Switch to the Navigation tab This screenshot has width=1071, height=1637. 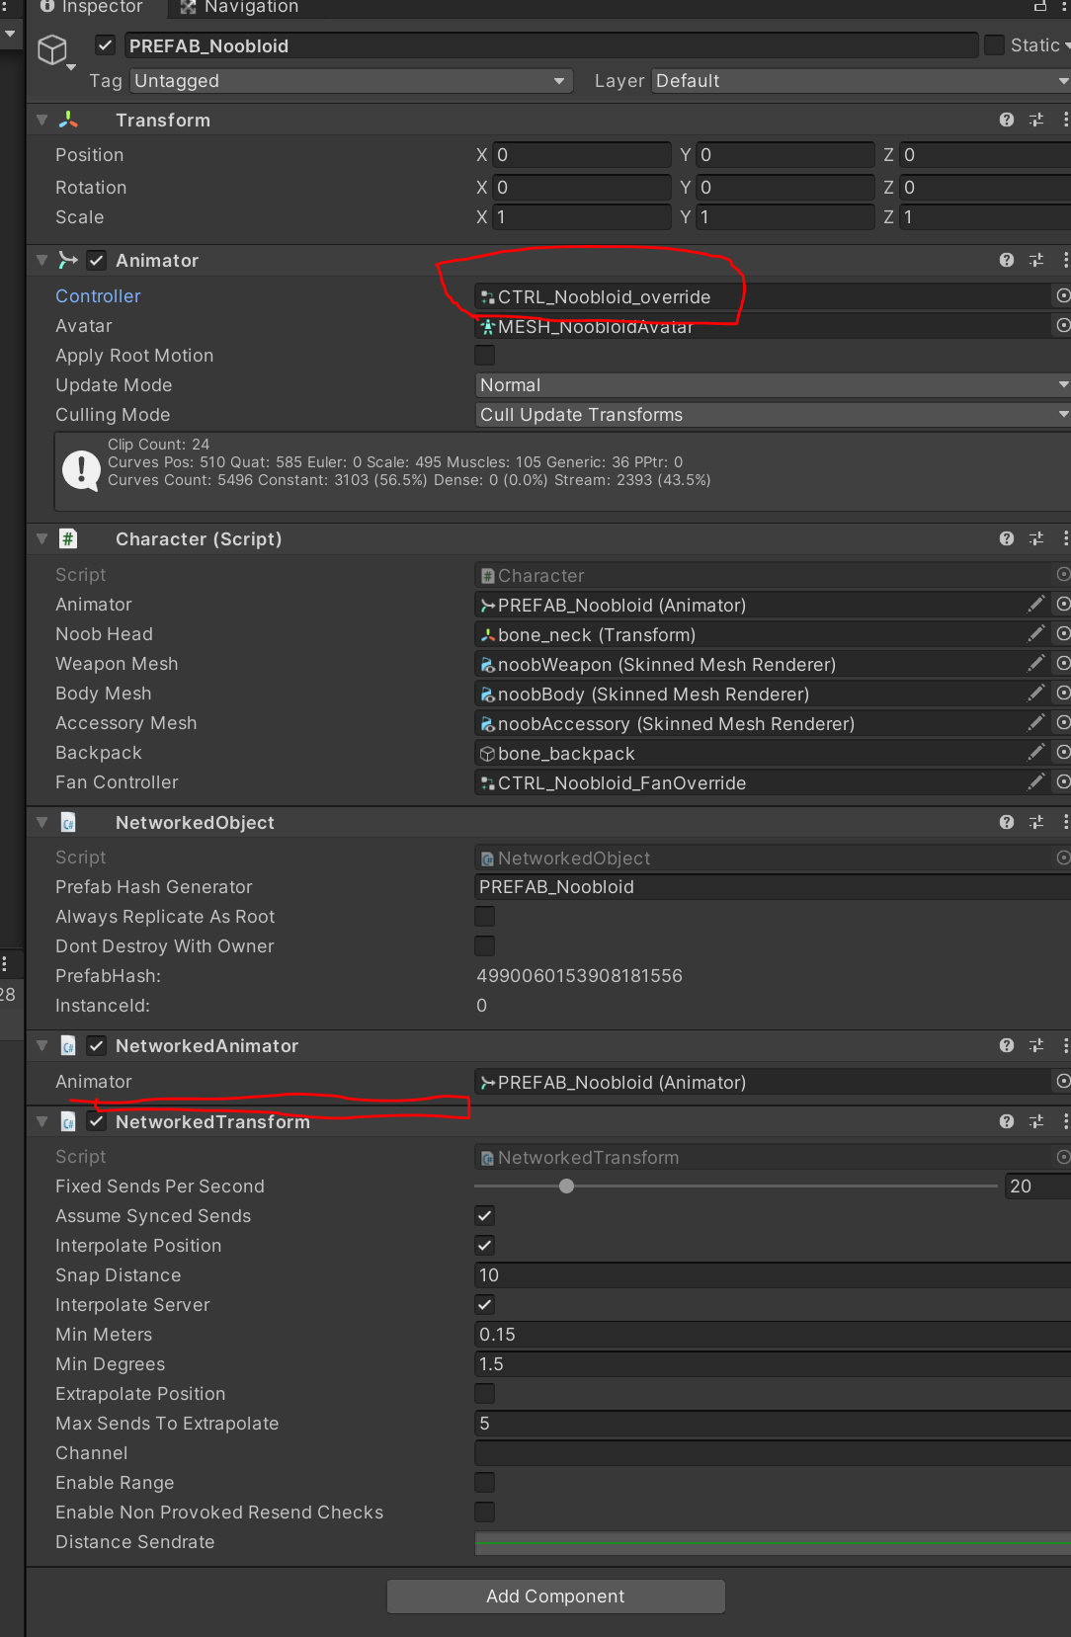[x=240, y=7]
